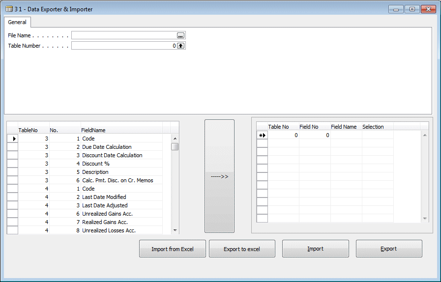The image size is (441, 282).
Task: Click the Export button
Action: pos(389,249)
